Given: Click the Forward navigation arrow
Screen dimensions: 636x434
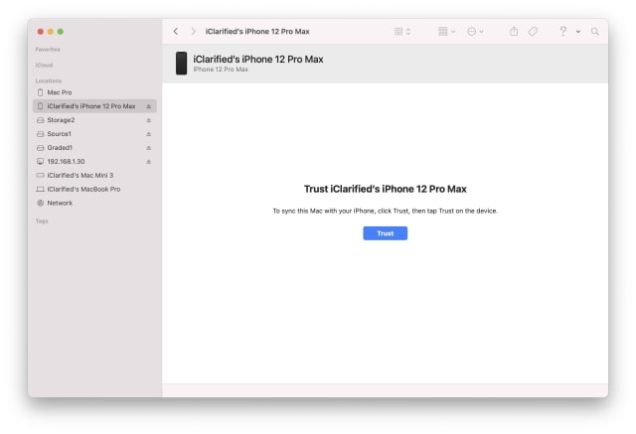Looking at the screenshot, I should pos(193,32).
